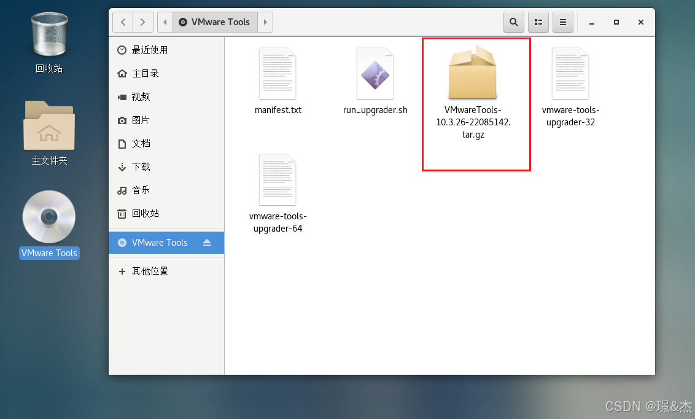
Task: Click the trash icon beside sidebar 回收站
Action: click(x=122, y=214)
